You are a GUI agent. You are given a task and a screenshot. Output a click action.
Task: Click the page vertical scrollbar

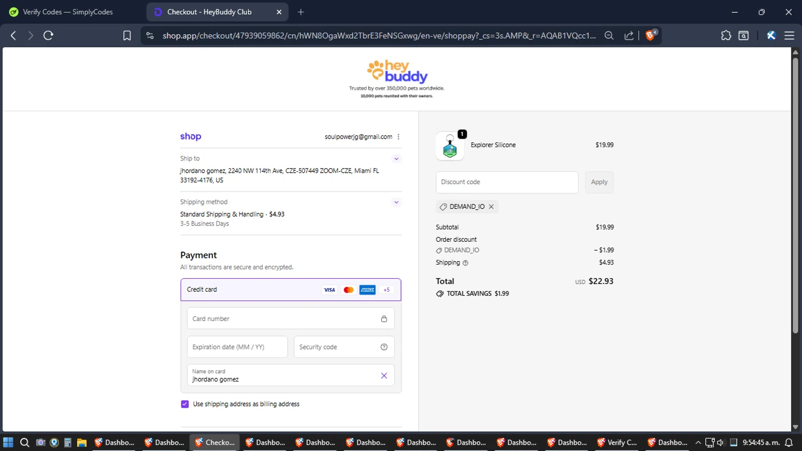[795, 195]
